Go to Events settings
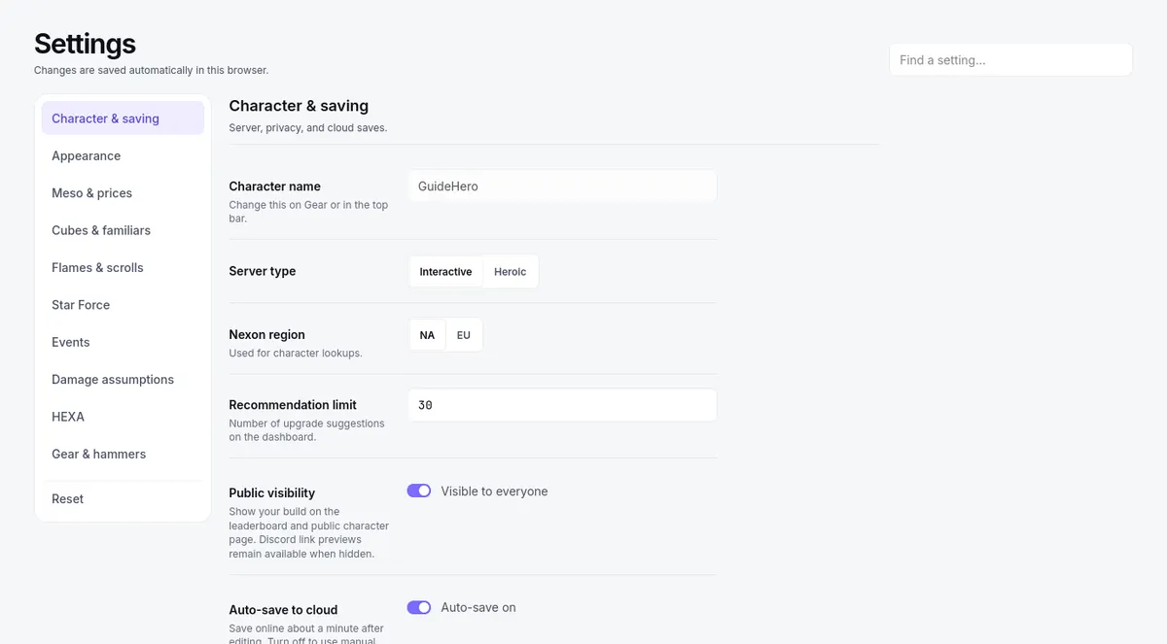The height and width of the screenshot is (644, 1167). [x=123, y=342]
